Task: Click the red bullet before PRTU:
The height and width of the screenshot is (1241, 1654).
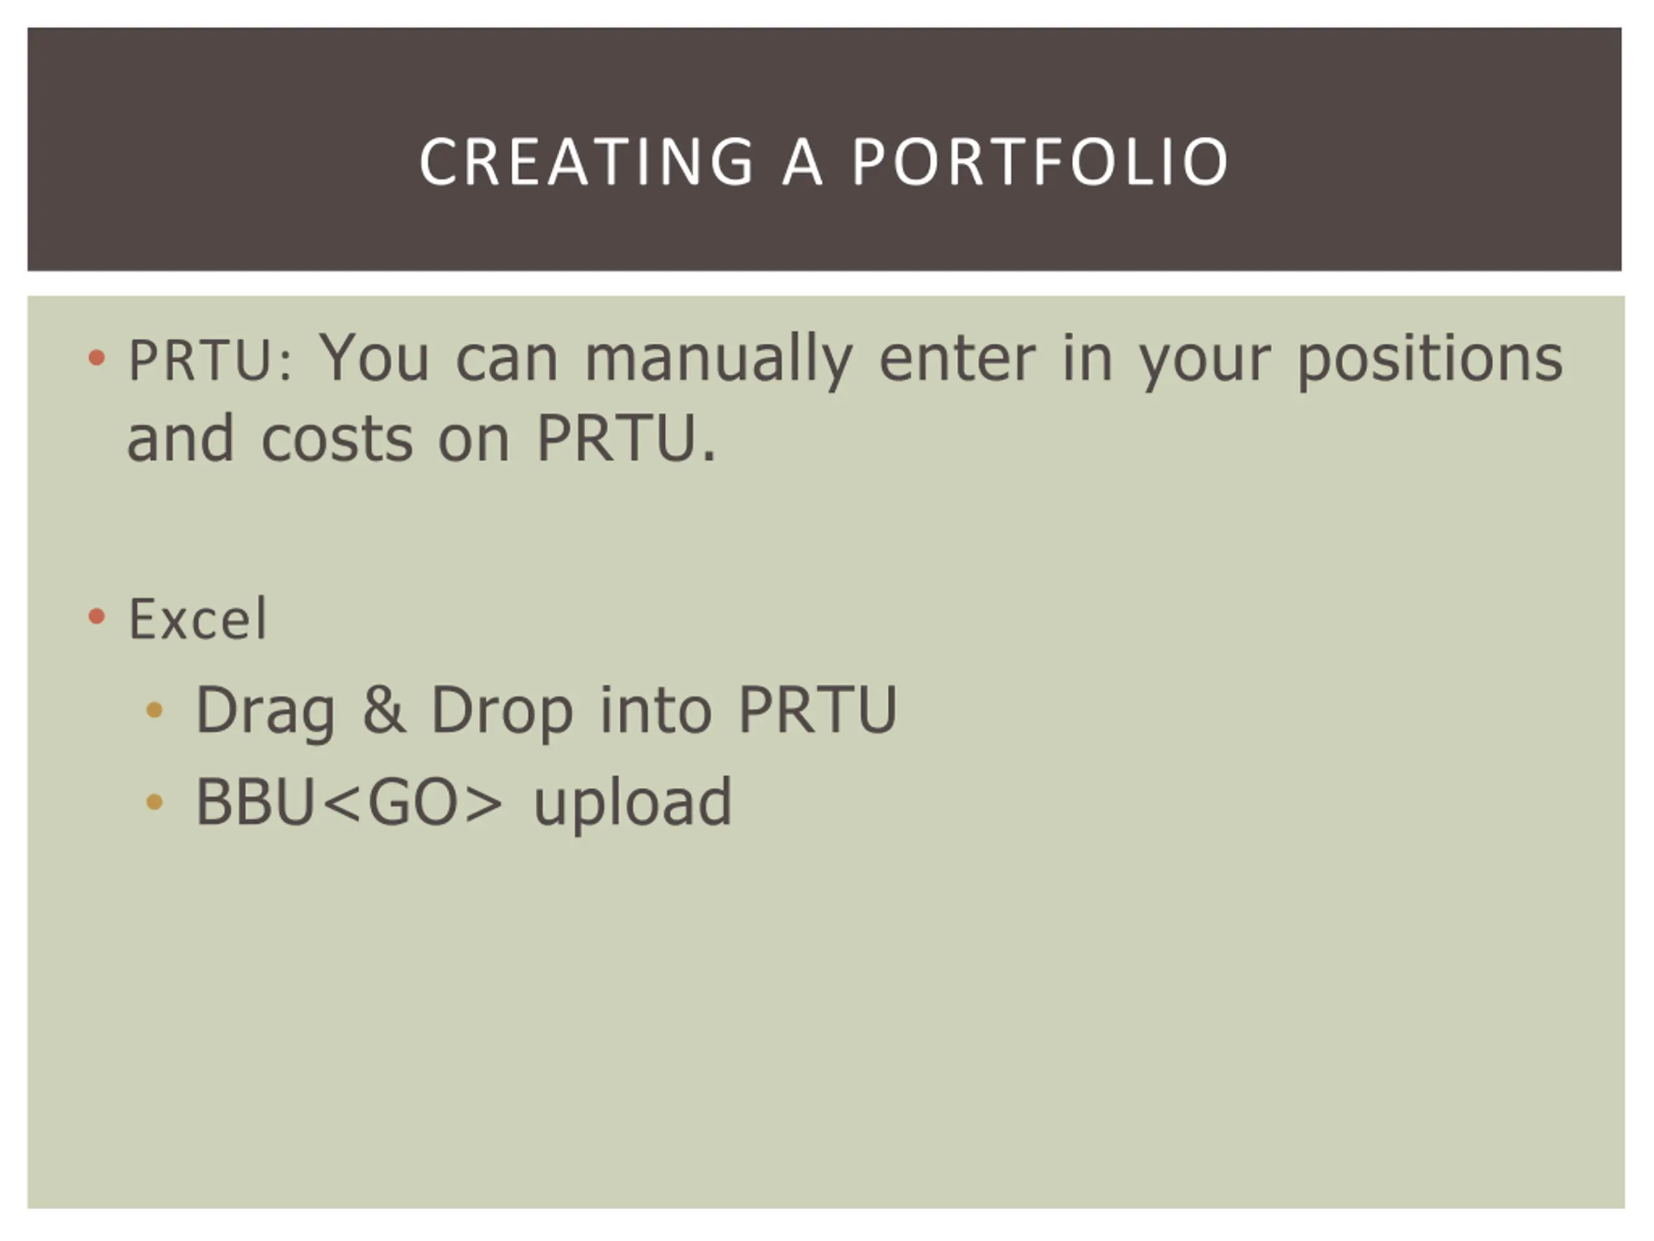Action: point(96,357)
